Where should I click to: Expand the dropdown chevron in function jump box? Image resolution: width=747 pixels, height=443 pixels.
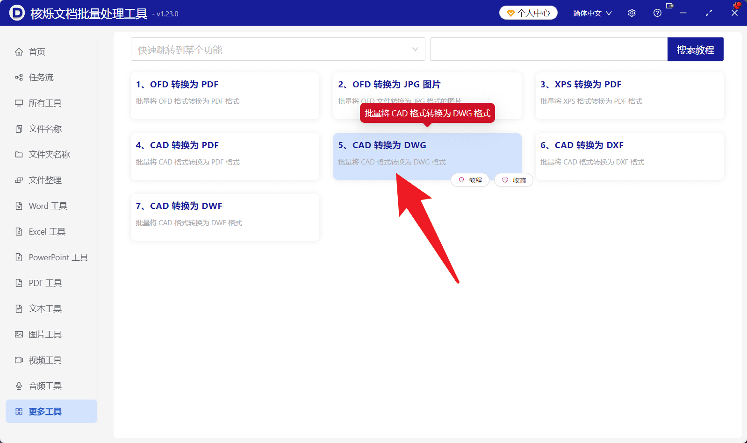point(415,50)
